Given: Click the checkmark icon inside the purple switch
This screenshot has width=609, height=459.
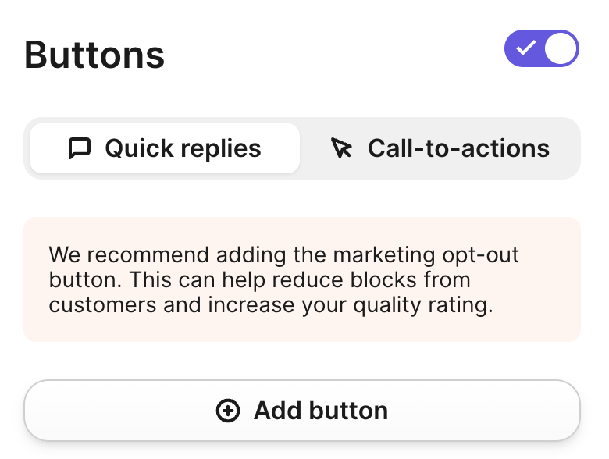Looking at the screenshot, I should 526,48.
